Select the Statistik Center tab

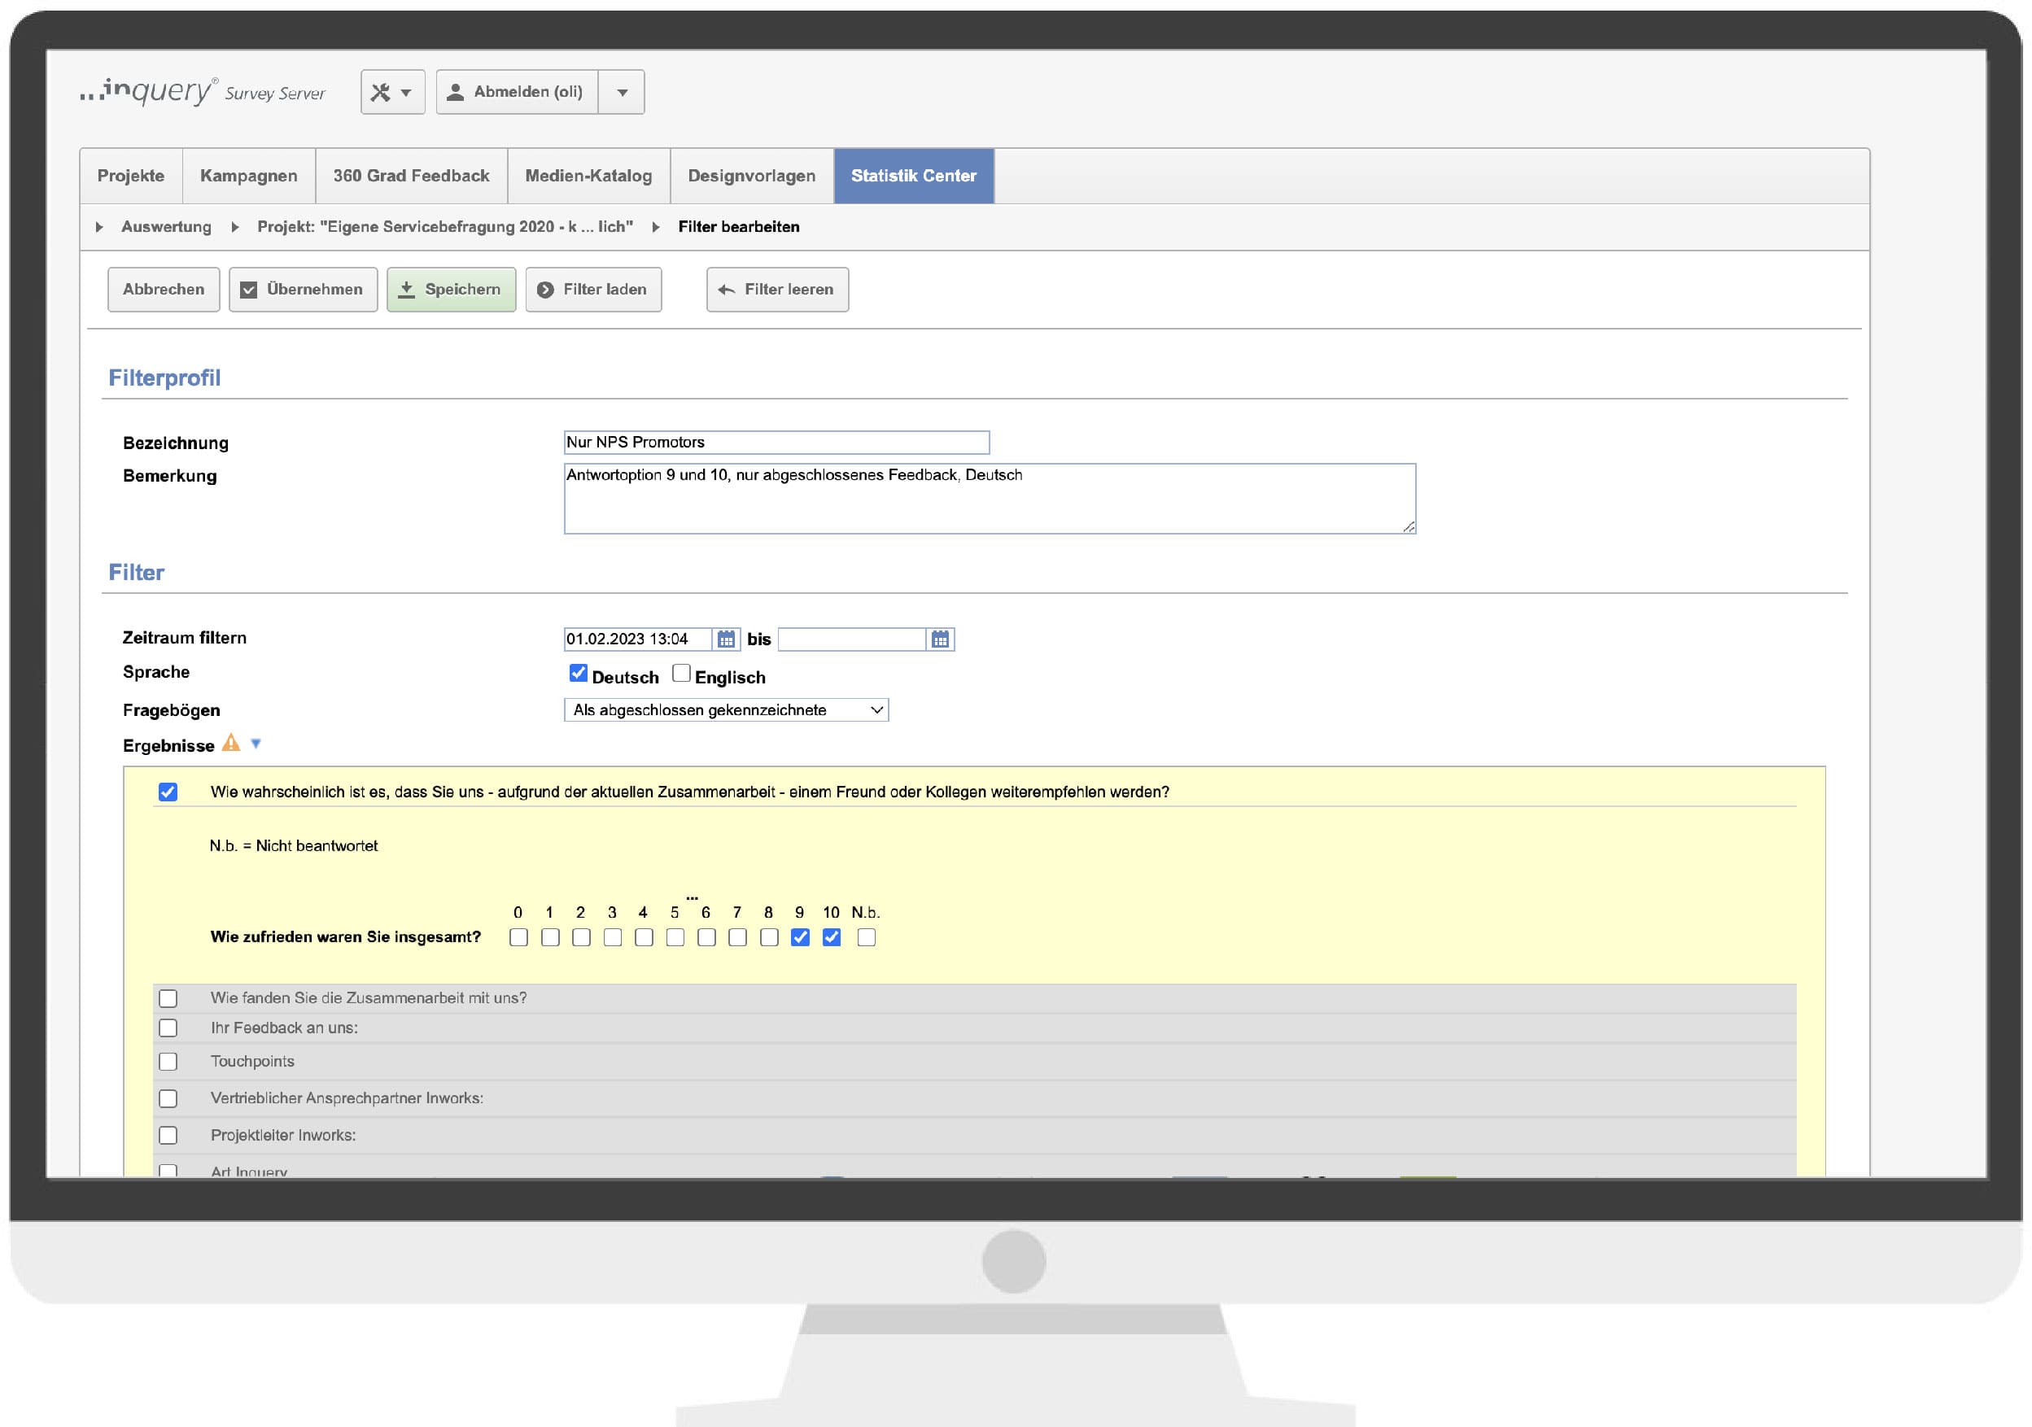click(914, 176)
